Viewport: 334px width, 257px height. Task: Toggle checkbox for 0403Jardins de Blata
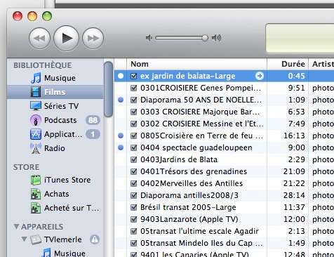point(133,159)
